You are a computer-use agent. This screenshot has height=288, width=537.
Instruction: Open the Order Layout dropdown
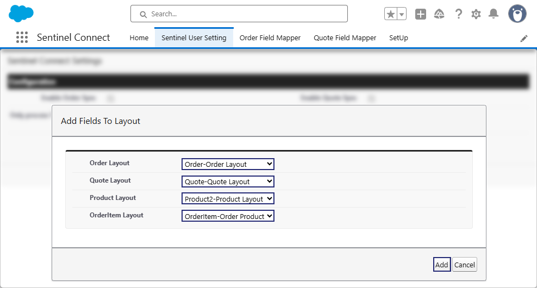pyautogui.click(x=228, y=164)
